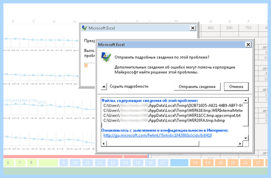Click the Скрыть подробности label
Viewport: 271px width, 178px height.
point(129,86)
